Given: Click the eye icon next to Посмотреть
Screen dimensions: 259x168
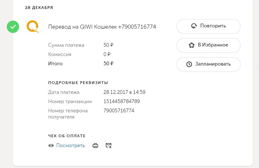Looking at the screenshot, I should click(51, 146).
